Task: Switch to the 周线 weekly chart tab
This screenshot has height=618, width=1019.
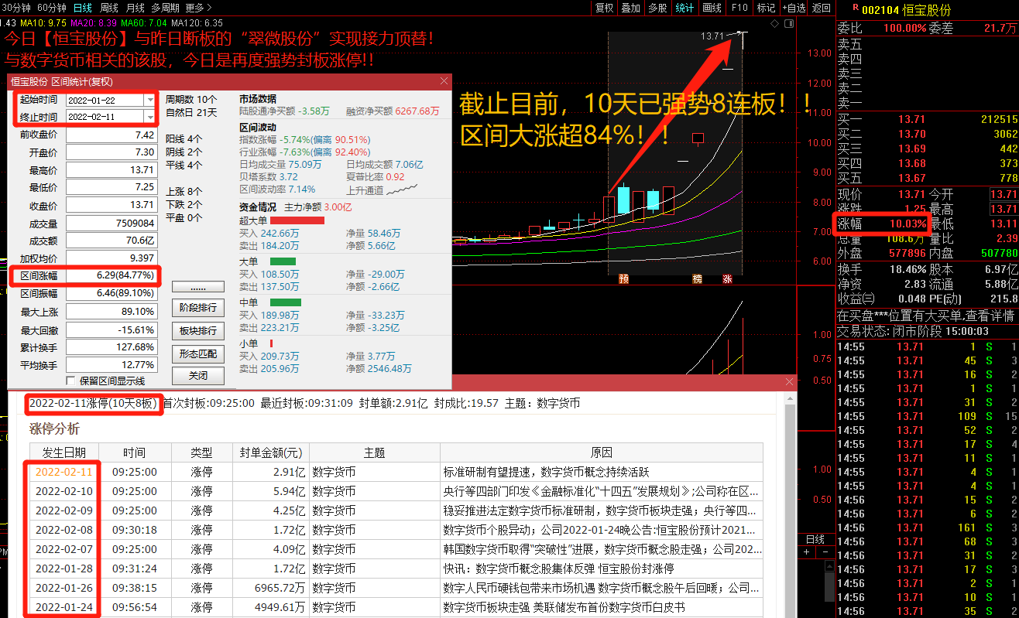Action: coord(108,8)
